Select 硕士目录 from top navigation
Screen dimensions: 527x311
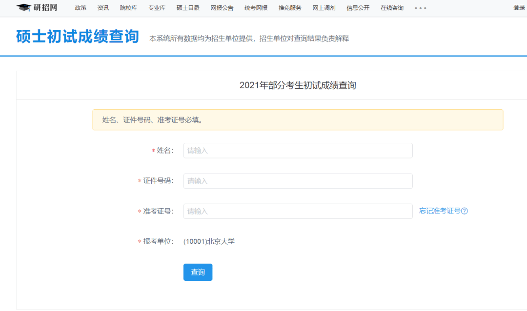point(188,8)
